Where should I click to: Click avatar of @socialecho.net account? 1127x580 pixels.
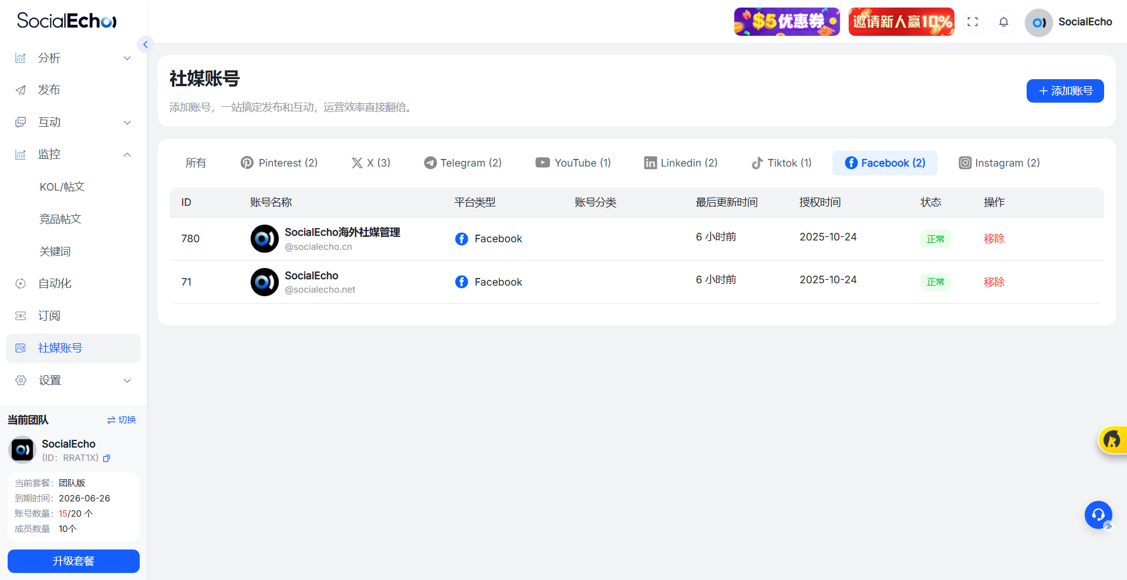click(x=265, y=282)
